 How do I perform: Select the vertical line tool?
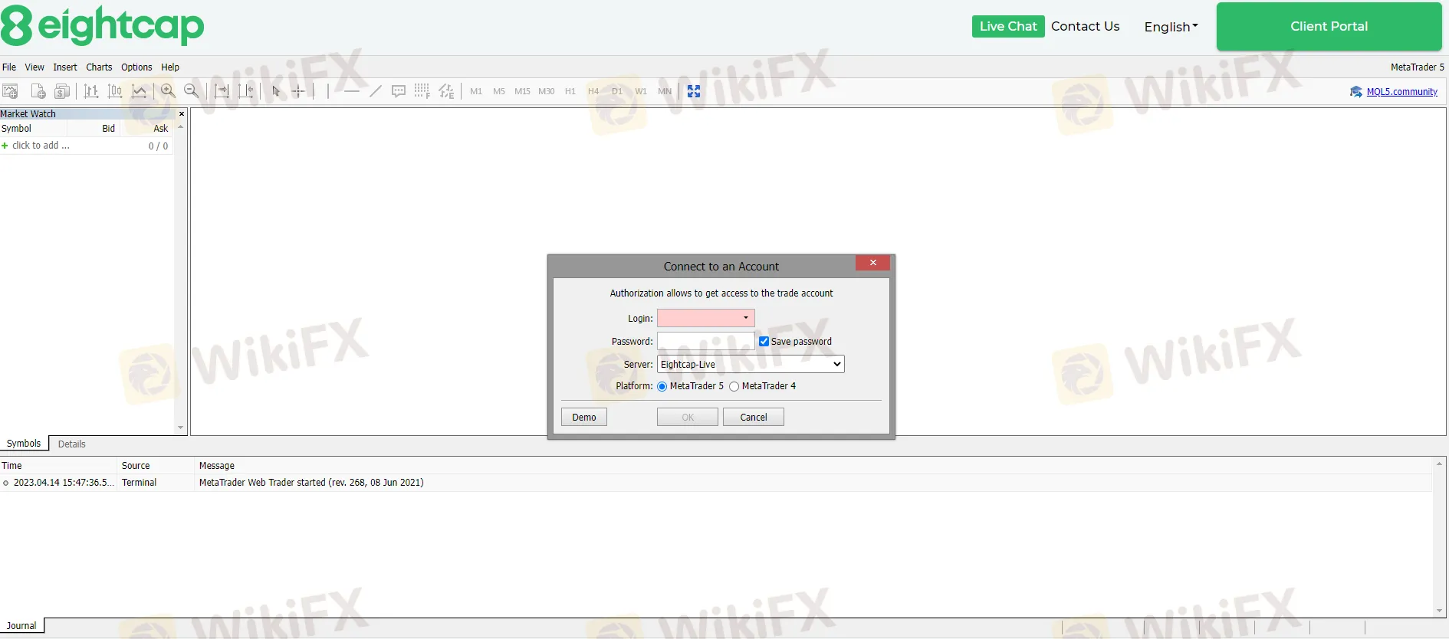(327, 91)
